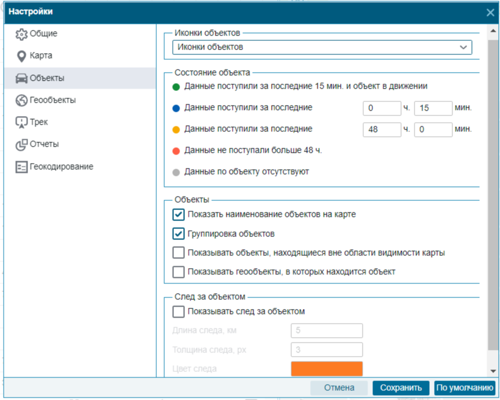Screen dimensions: 500x400
Task: Click the dropdown arrow in the icons combo box
Action: [x=463, y=47]
